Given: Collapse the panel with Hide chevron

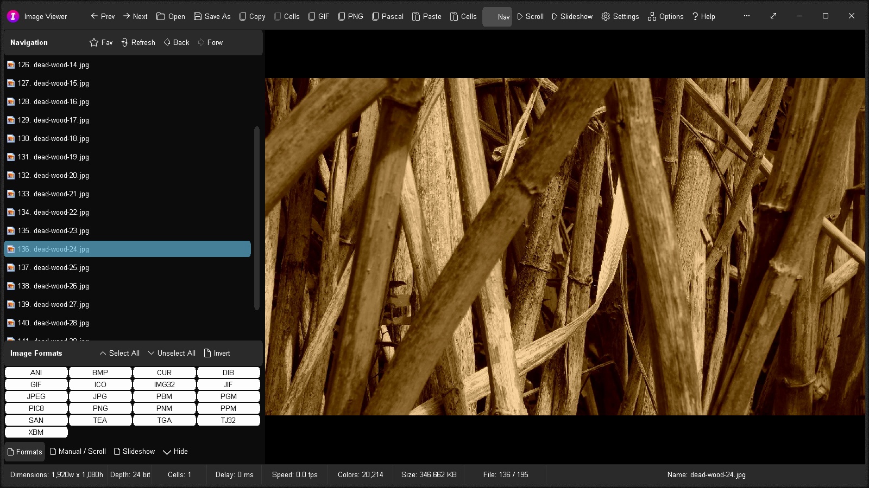Looking at the screenshot, I should [167, 452].
